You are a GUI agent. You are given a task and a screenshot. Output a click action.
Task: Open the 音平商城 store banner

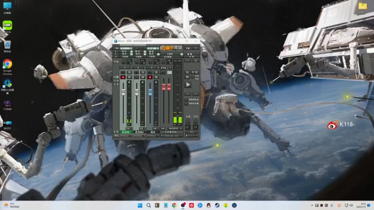(x=171, y=48)
